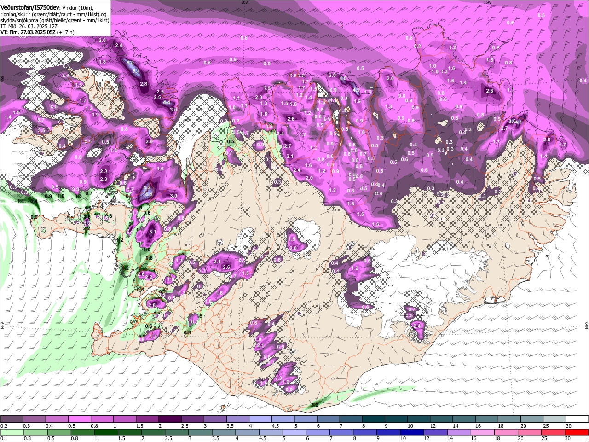The height and width of the screenshot is (442, 589).
Task: Click the '3.1' snowfall value on map
Action: (x=153, y=232)
